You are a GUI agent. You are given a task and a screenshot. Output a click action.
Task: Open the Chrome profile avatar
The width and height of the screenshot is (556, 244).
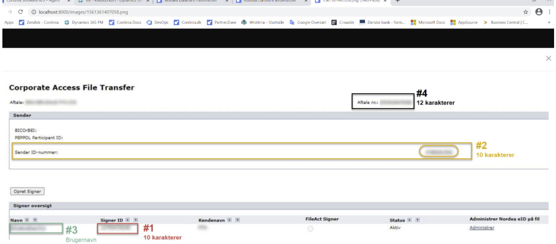point(539,11)
